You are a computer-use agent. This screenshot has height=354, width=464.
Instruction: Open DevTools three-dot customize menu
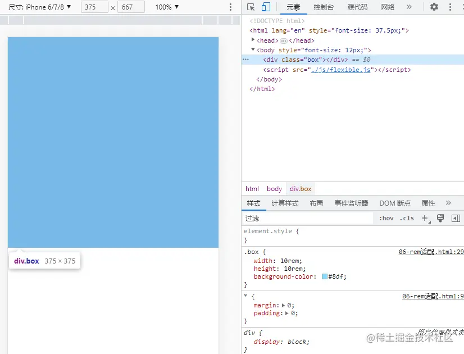click(450, 7)
